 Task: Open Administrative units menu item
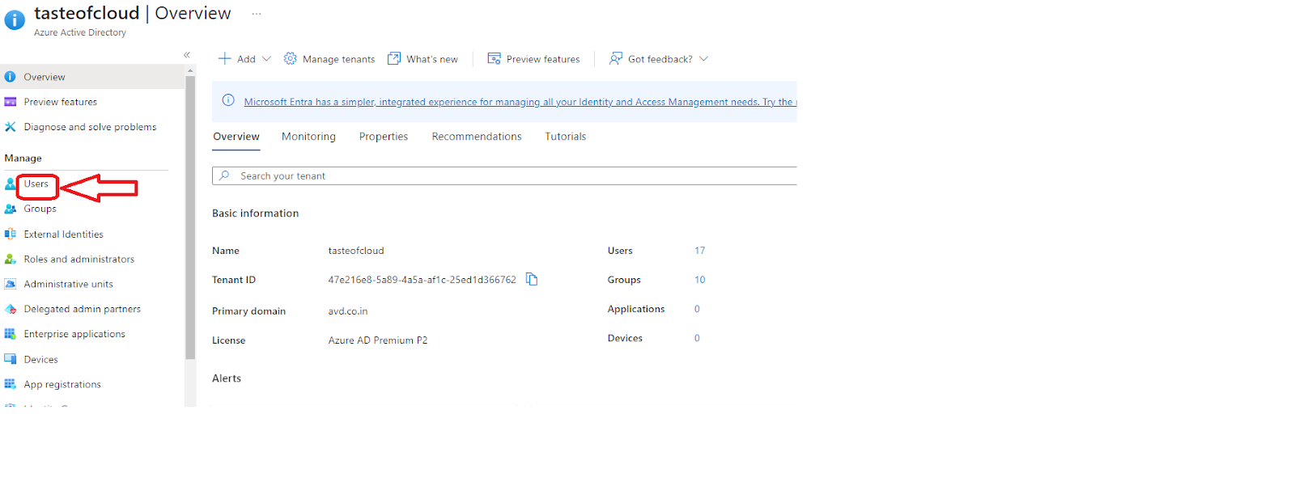tap(69, 285)
